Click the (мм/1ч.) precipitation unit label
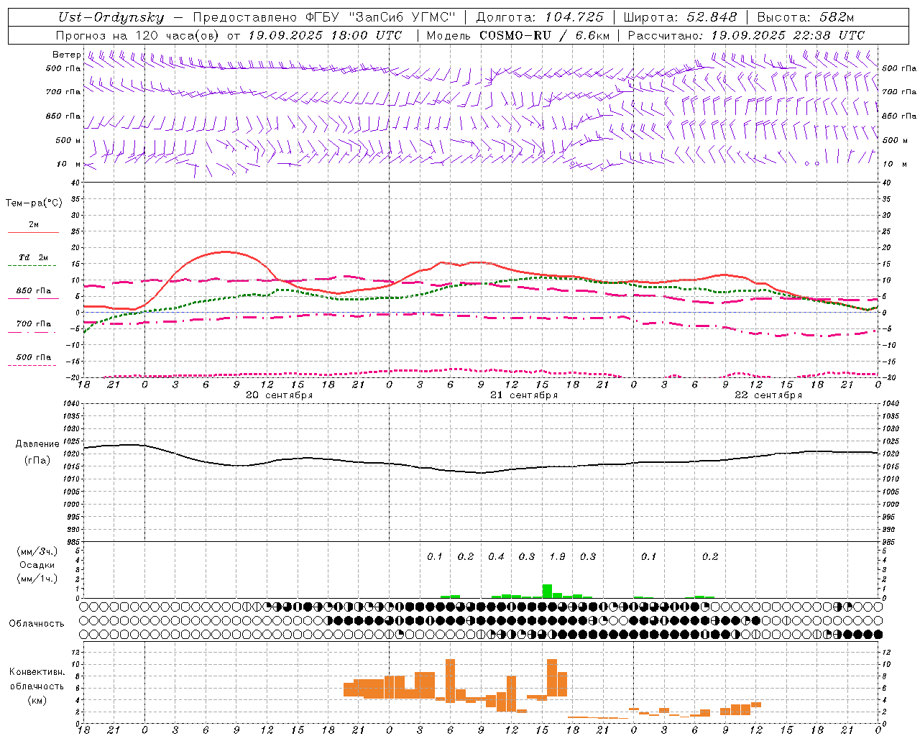Image resolution: width=920 pixels, height=736 pixels. pyautogui.click(x=37, y=579)
